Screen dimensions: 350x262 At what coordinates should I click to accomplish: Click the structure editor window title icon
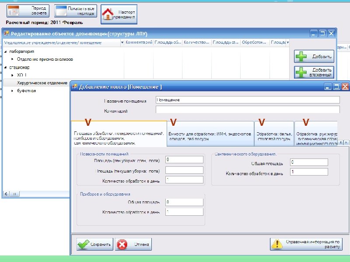(7, 34)
